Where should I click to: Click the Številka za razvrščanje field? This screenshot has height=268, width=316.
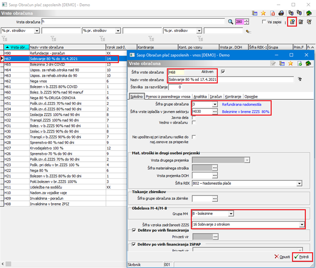coord(175,87)
